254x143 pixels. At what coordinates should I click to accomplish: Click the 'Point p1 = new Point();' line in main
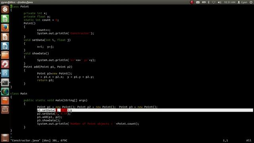(97, 107)
